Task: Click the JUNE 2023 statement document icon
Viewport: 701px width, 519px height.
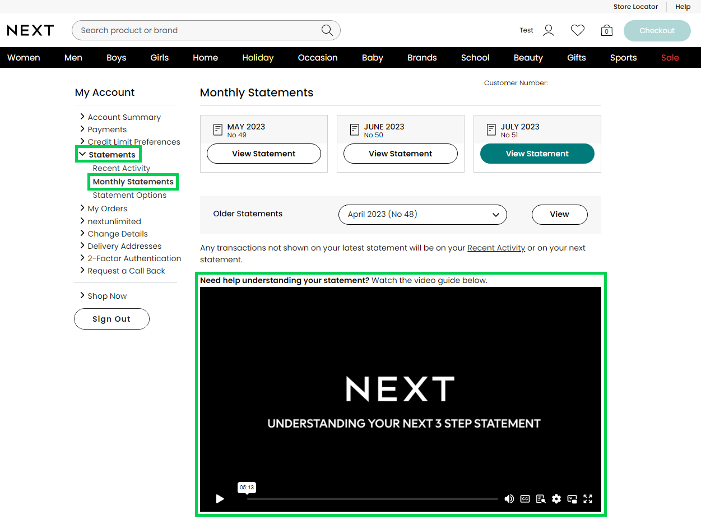Action: 355,129
